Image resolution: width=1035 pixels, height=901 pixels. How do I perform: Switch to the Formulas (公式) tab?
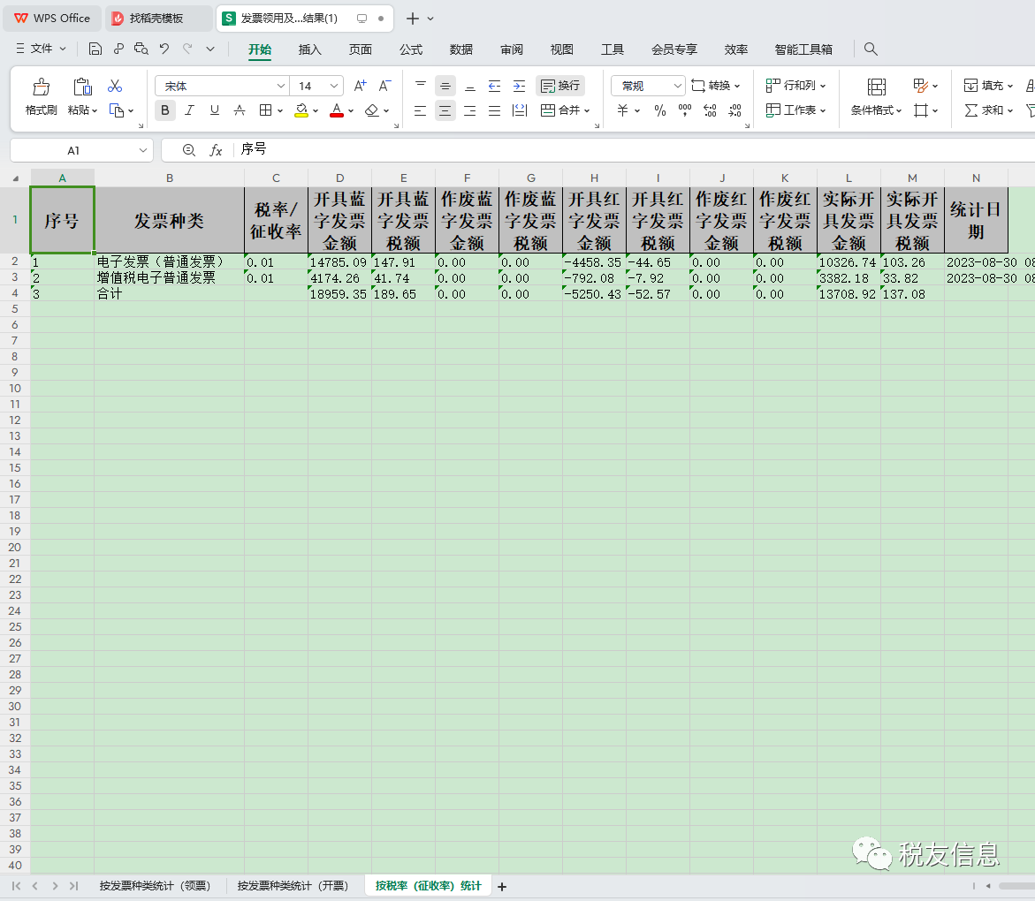411,49
